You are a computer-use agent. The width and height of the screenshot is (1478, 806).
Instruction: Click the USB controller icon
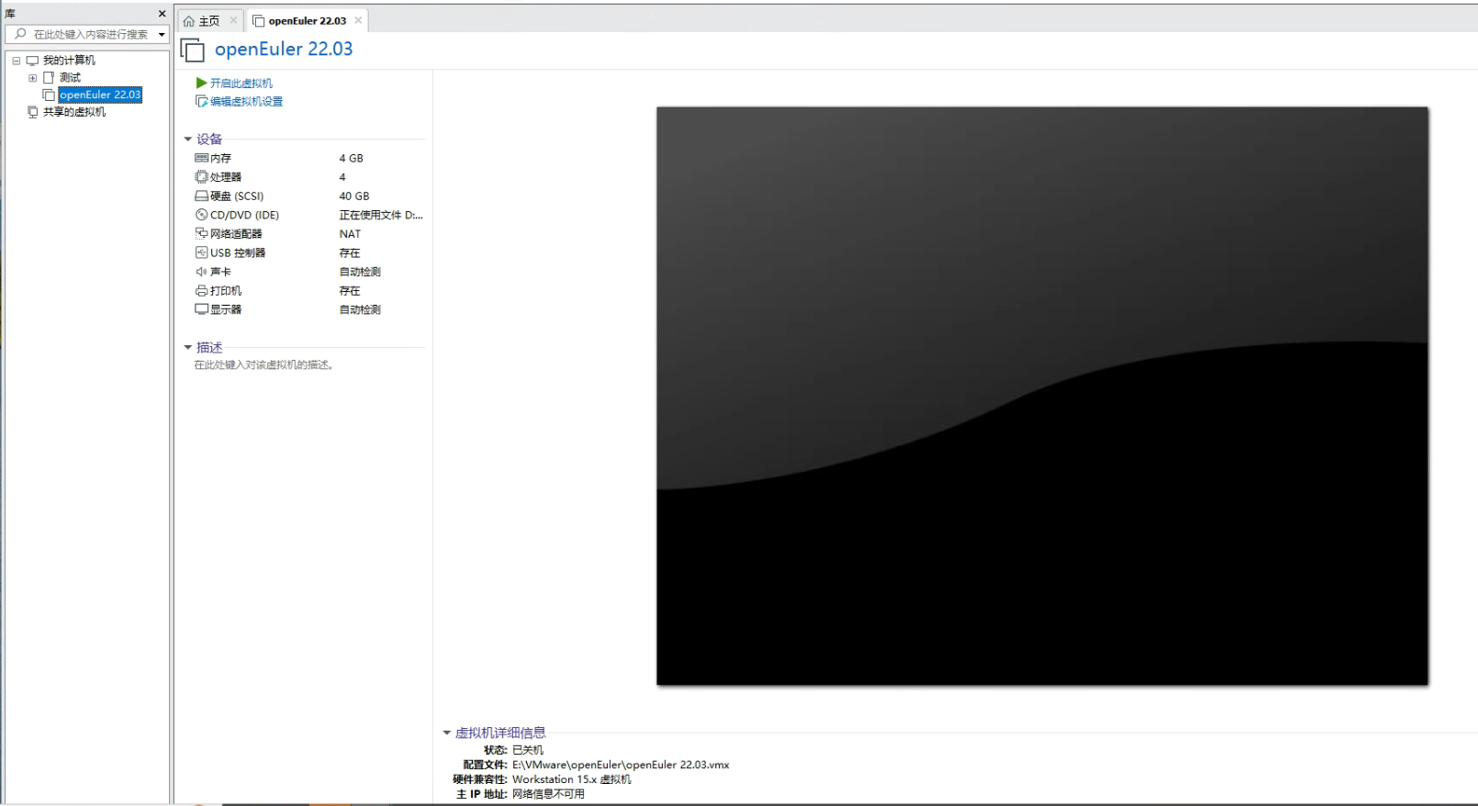201,252
